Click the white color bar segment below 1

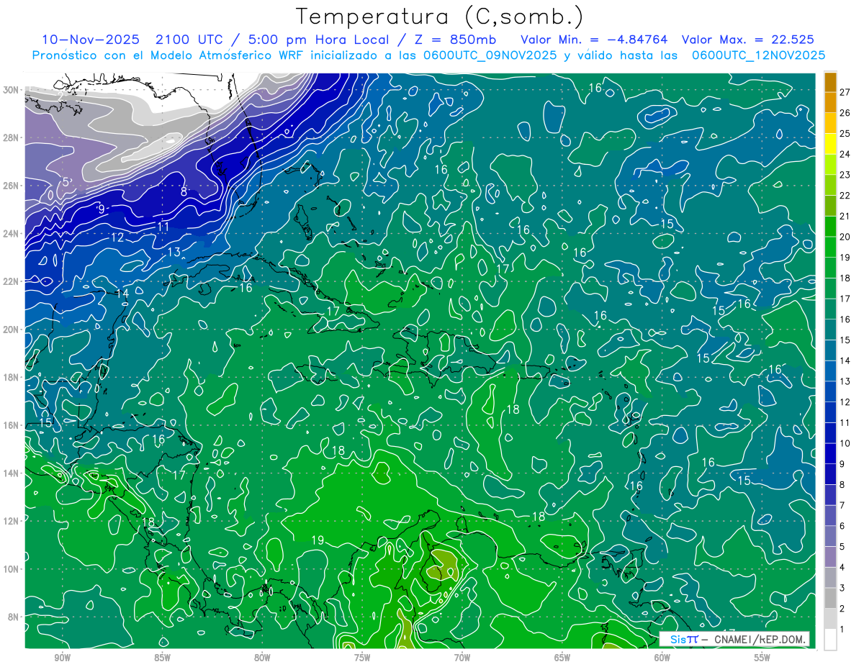pos(830,639)
